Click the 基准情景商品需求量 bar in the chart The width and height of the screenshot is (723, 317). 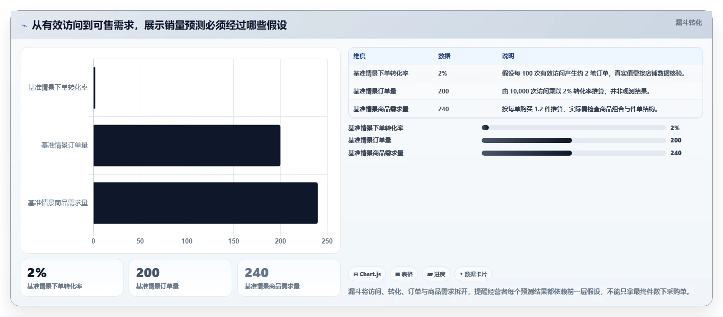206,203
